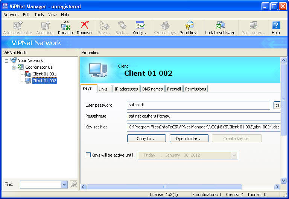Launch Update software from the toolbar

220,25
